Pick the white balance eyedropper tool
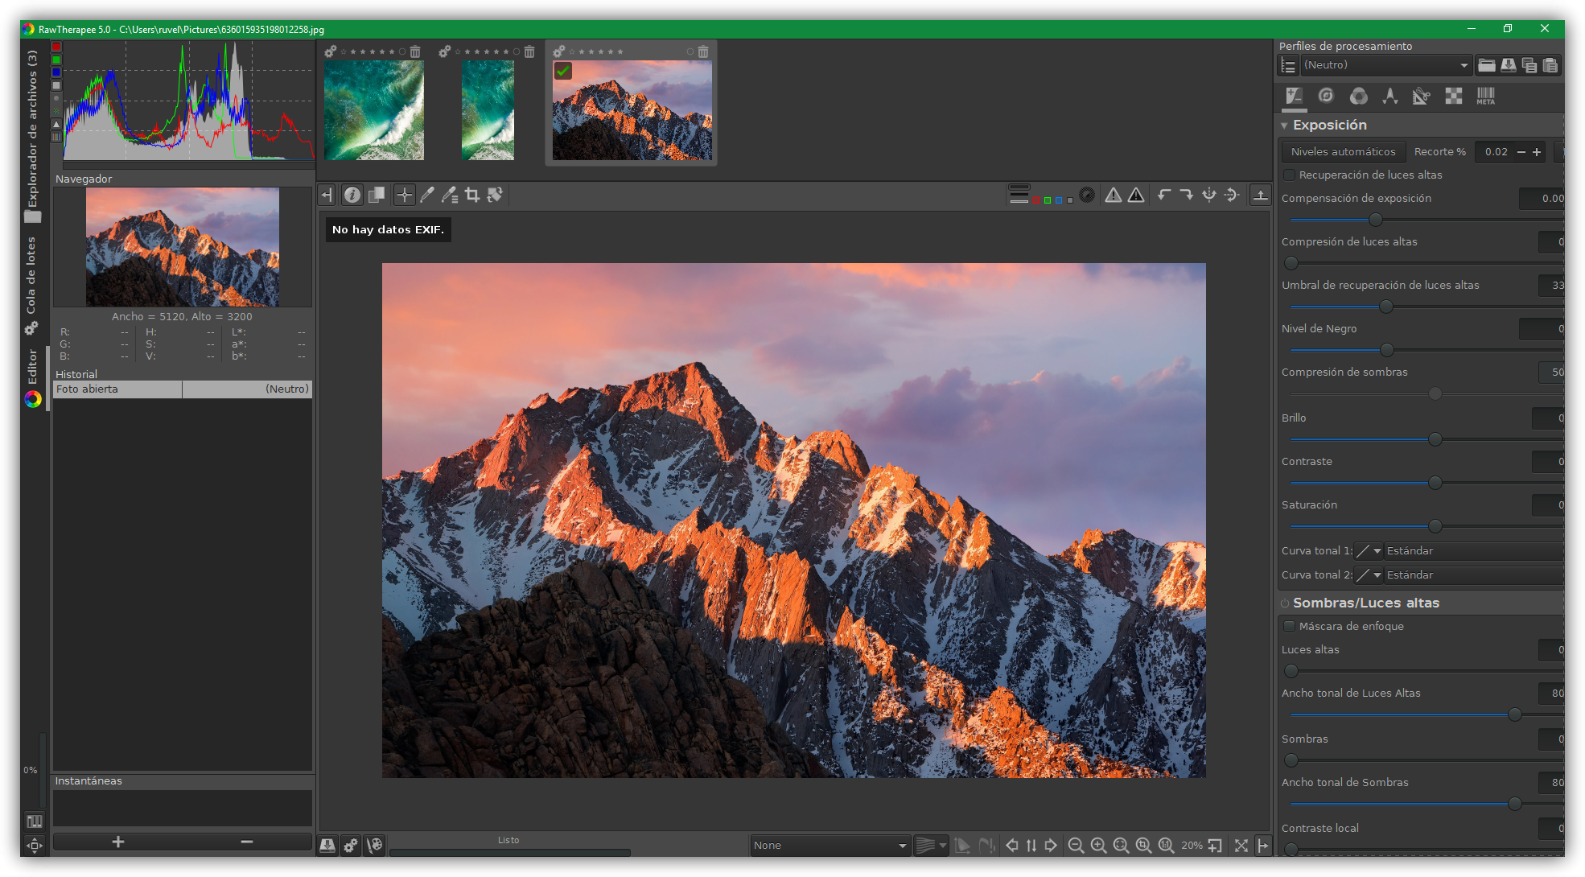Viewport: 1585px width, 877px height. (427, 195)
